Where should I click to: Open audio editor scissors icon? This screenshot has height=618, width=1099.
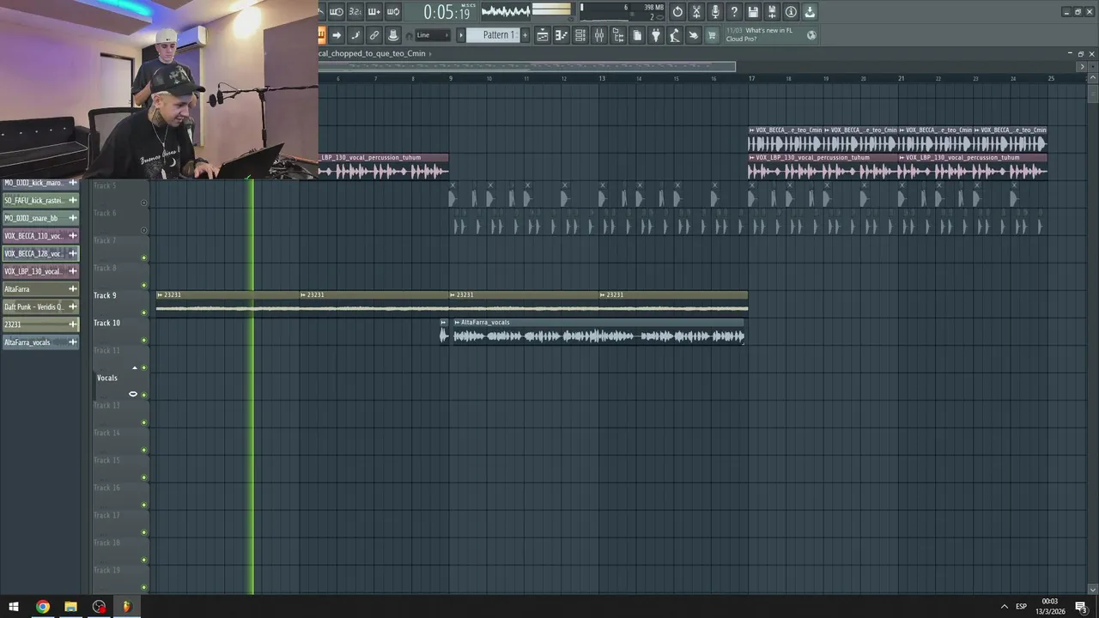[696, 12]
